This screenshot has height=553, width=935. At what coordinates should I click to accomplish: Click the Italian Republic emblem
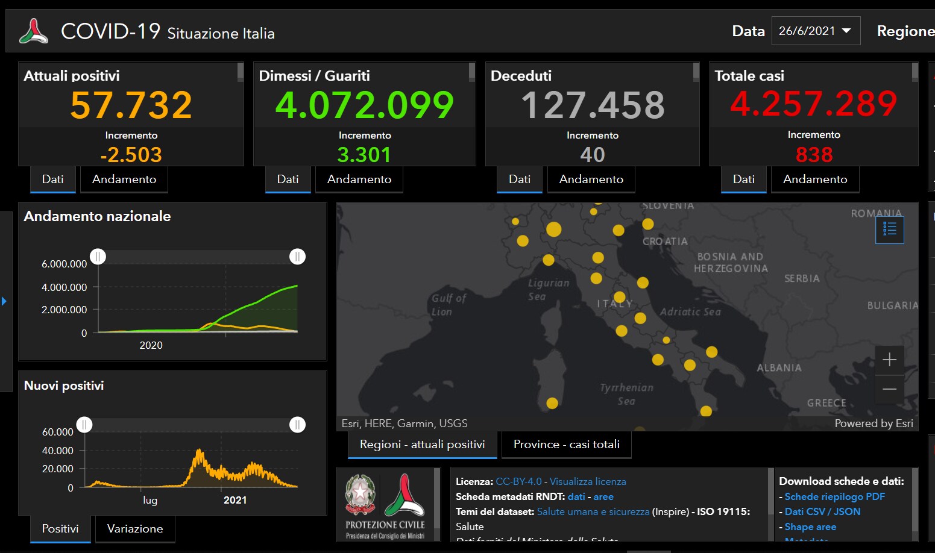tap(360, 495)
